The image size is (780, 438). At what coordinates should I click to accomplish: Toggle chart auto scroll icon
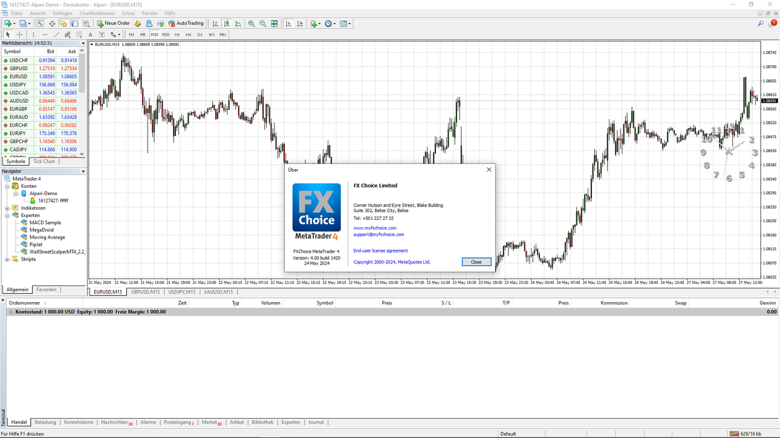tap(288, 24)
